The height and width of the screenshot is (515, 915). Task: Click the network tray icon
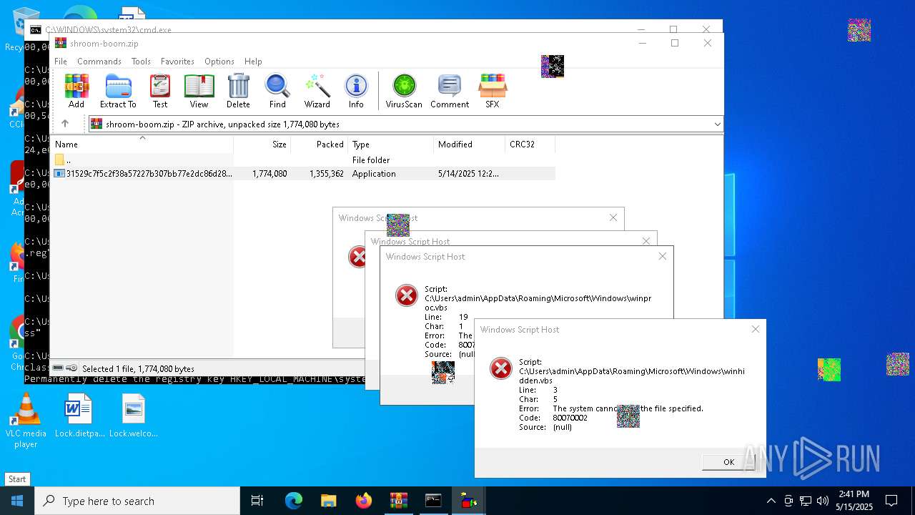(x=806, y=501)
